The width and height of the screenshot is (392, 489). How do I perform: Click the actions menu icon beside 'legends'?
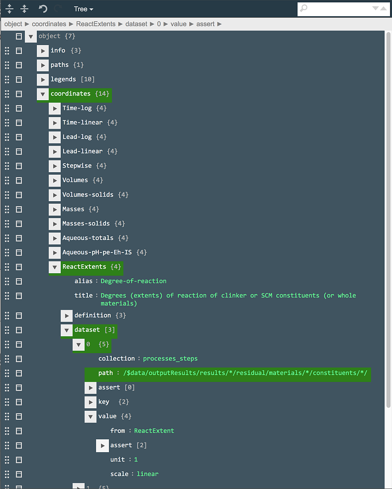coord(19,79)
